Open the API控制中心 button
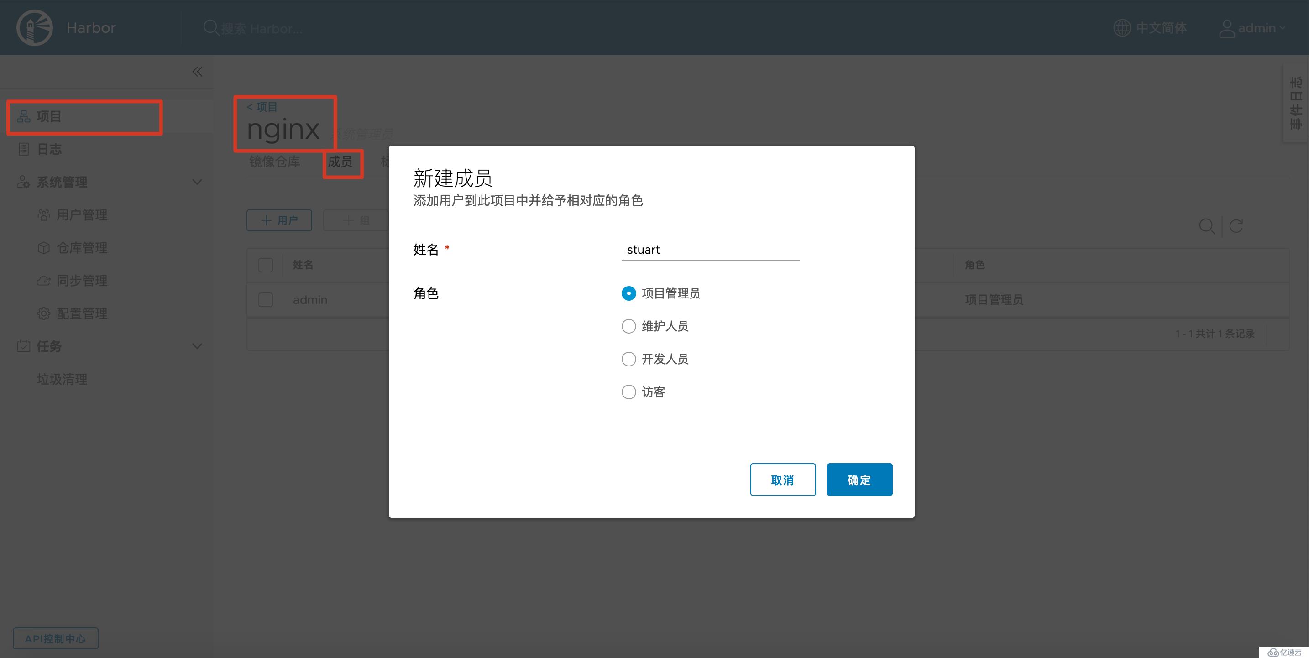The height and width of the screenshot is (658, 1309). click(55, 639)
